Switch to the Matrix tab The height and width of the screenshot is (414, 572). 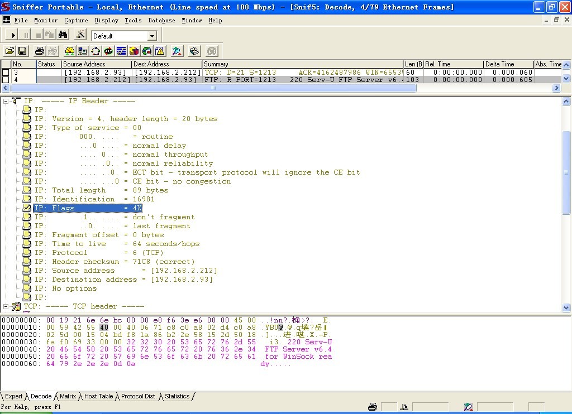[68, 396]
